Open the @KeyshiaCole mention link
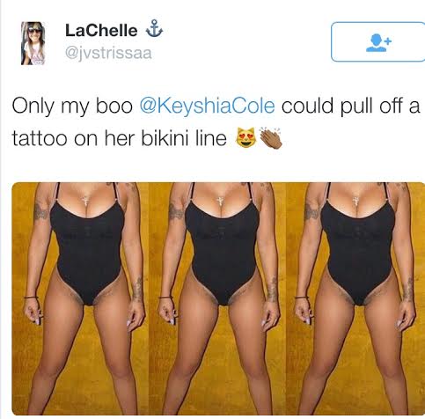The height and width of the screenshot is (419, 425). tap(207, 106)
